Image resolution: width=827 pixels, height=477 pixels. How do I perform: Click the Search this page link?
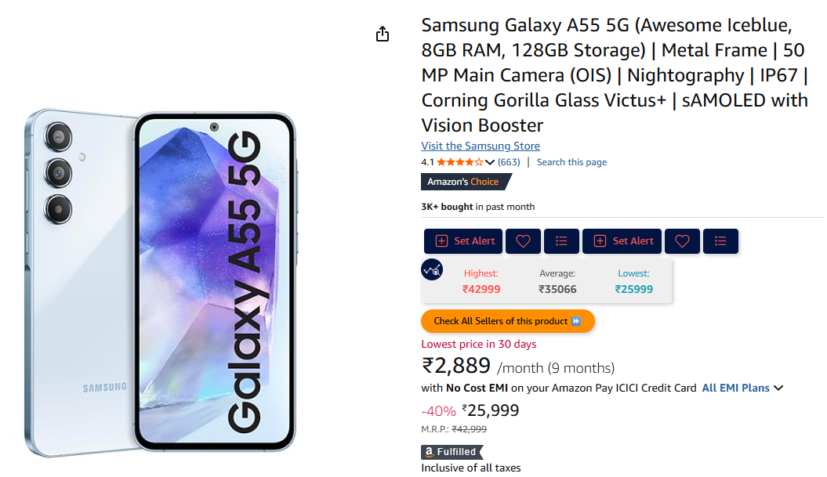(x=571, y=162)
